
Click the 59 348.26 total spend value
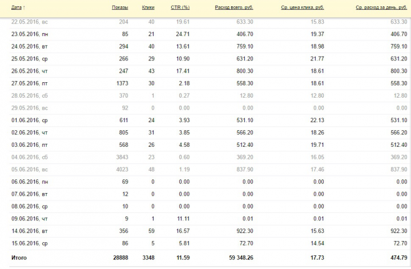click(x=241, y=258)
